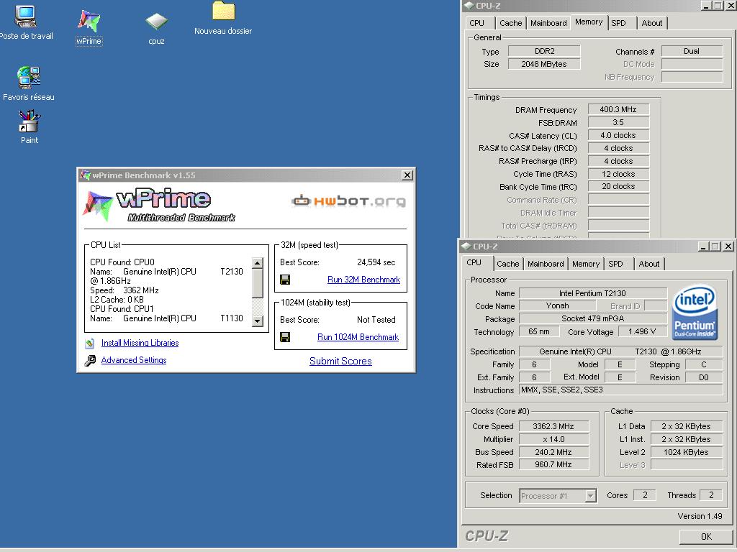737x552 pixels.
Task: Switch to Cache tab in front CPU-Z window
Action: 507,264
